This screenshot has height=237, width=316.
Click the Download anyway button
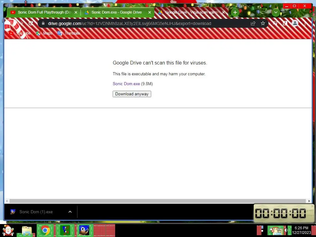(x=132, y=94)
